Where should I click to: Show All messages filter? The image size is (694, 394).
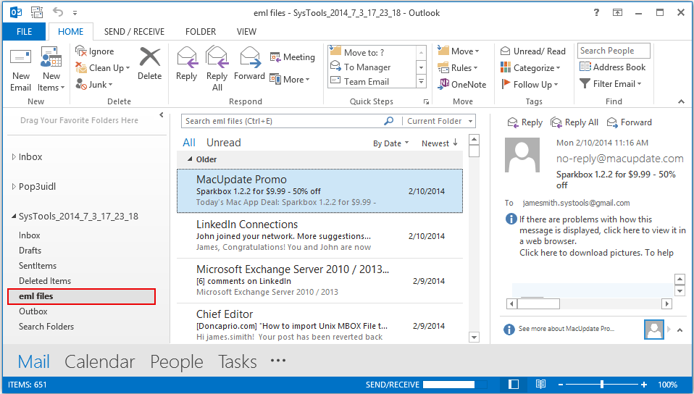189,143
